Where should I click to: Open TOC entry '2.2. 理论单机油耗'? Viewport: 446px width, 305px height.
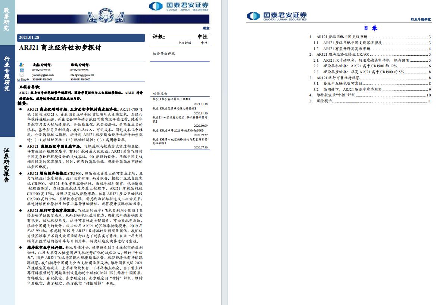point(372,66)
